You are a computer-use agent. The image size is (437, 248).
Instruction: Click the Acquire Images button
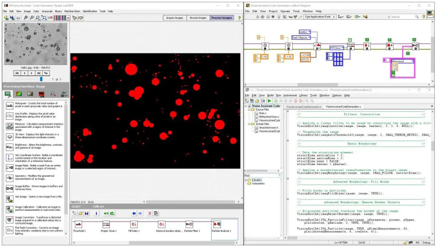pyautogui.click(x=174, y=18)
